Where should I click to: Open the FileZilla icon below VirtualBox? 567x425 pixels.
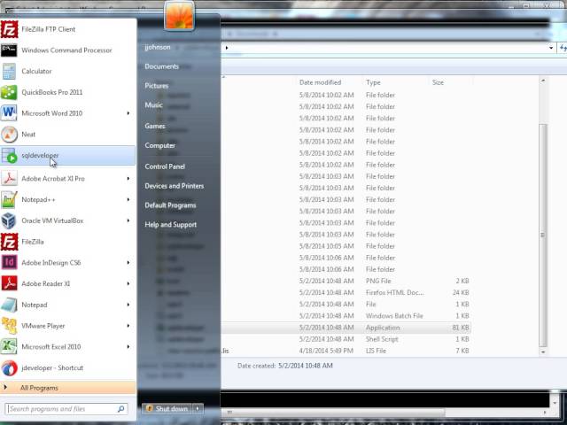(9, 242)
